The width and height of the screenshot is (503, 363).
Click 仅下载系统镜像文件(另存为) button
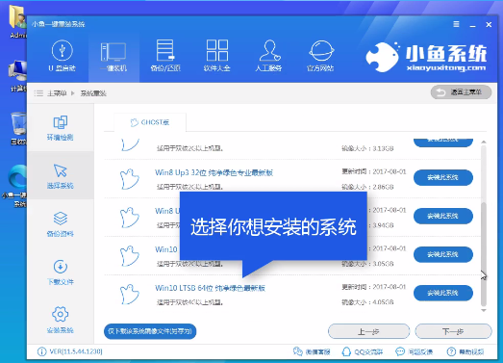click(x=150, y=331)
